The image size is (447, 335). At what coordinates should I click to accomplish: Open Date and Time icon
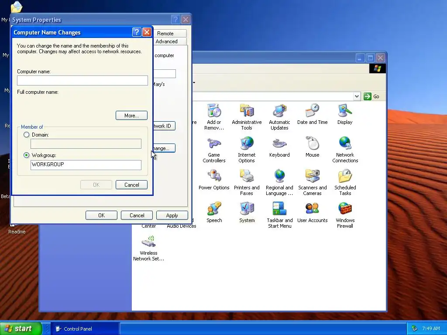click(312, 114)
